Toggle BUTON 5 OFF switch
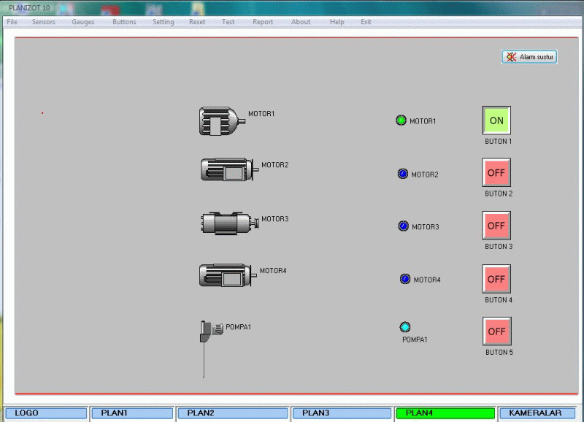Image resolution: width=584 pixels, height=422 pixels. pos(497,331)
